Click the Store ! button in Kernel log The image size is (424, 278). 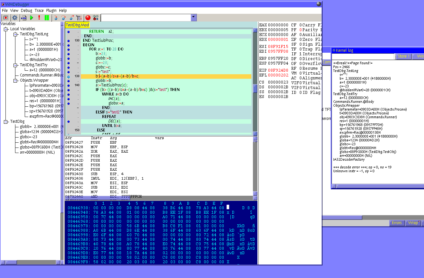(403, 56)
